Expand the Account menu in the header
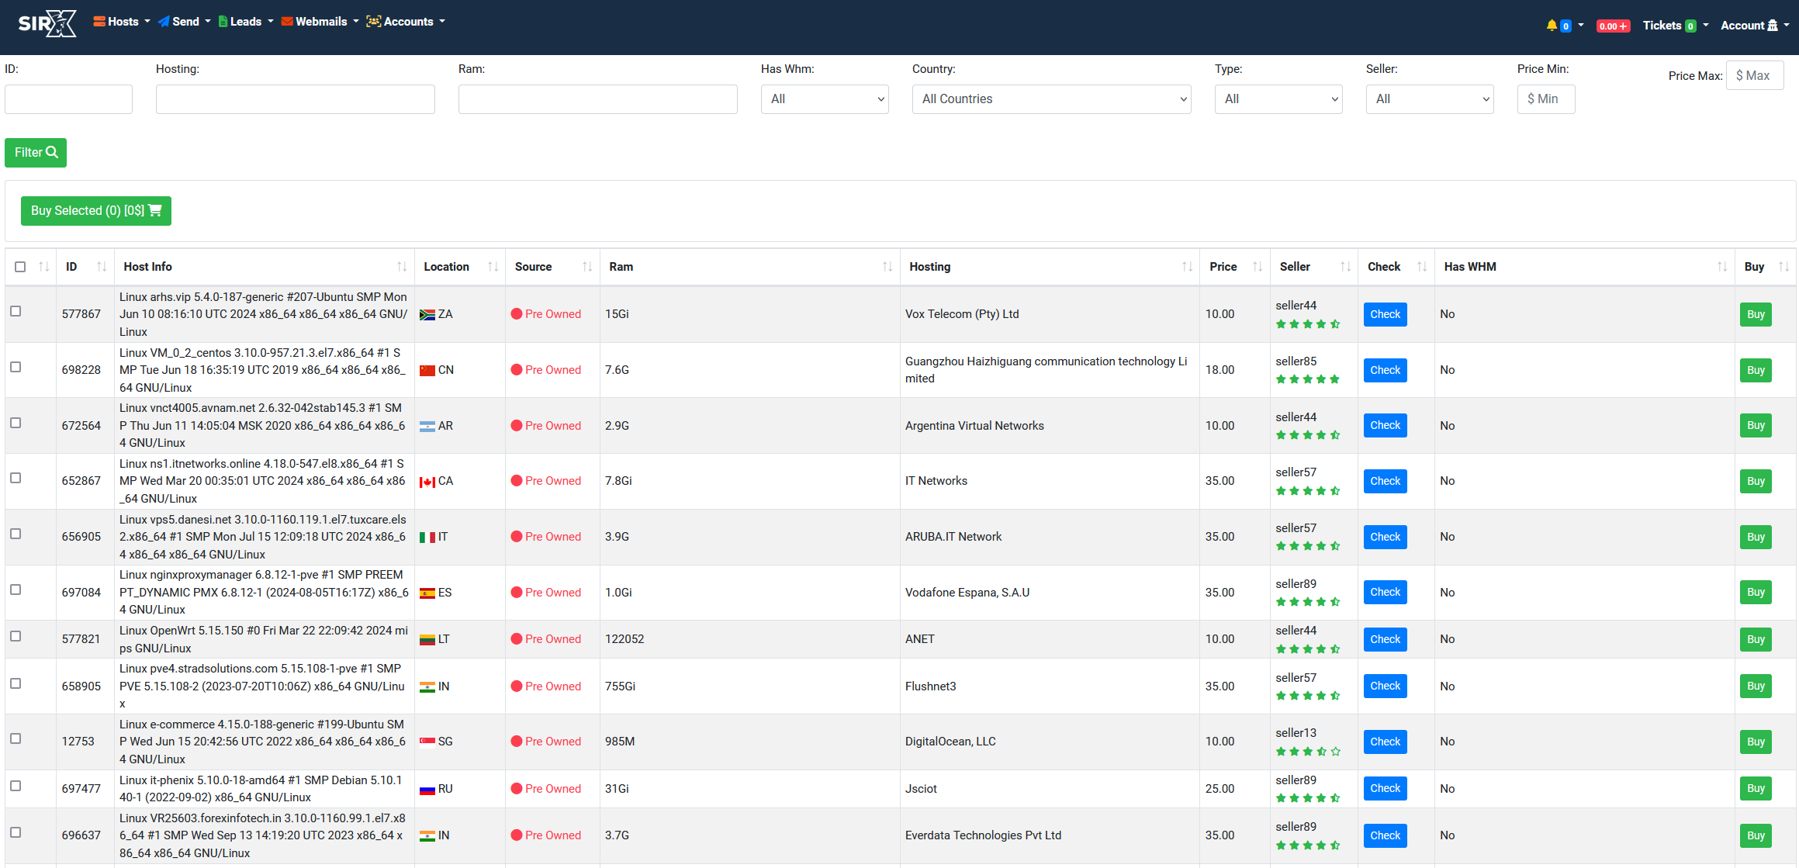 coord(1755,26)
